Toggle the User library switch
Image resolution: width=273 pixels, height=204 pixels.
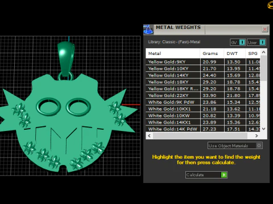257,42
